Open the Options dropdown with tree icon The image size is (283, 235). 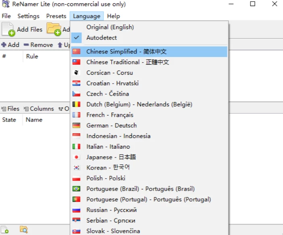tap(64, 109)
